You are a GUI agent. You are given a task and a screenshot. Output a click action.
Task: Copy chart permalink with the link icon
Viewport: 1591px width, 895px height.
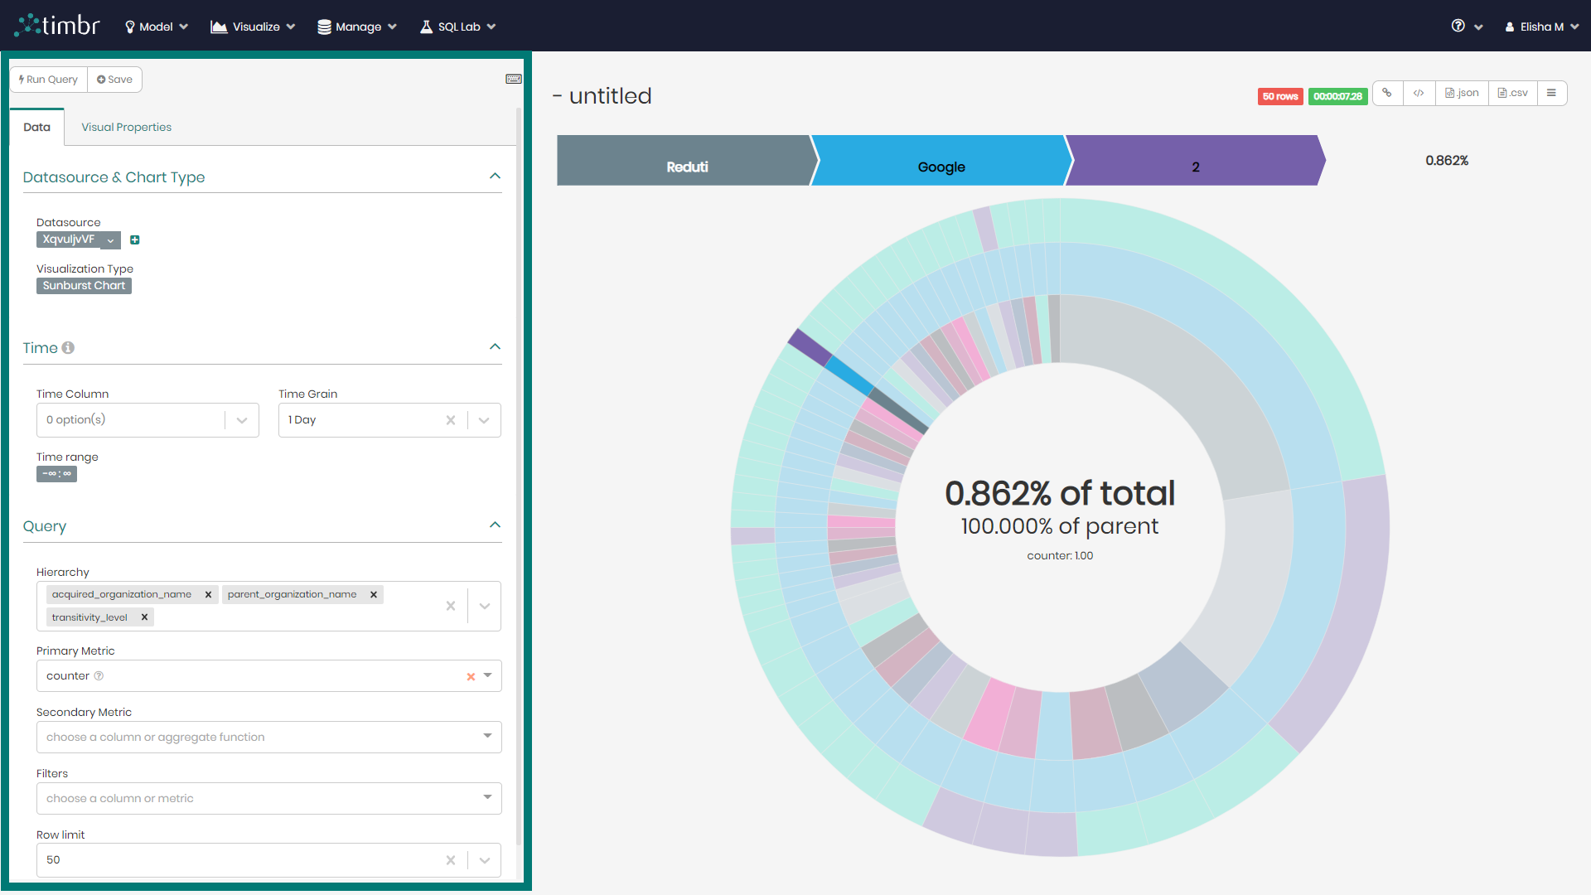(1388, 93)
